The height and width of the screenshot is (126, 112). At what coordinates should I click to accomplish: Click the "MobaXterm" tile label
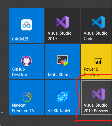pyautogui.click(x=59, y=75)
